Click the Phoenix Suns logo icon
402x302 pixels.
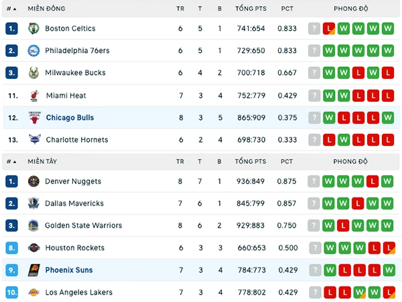point(34,271)
